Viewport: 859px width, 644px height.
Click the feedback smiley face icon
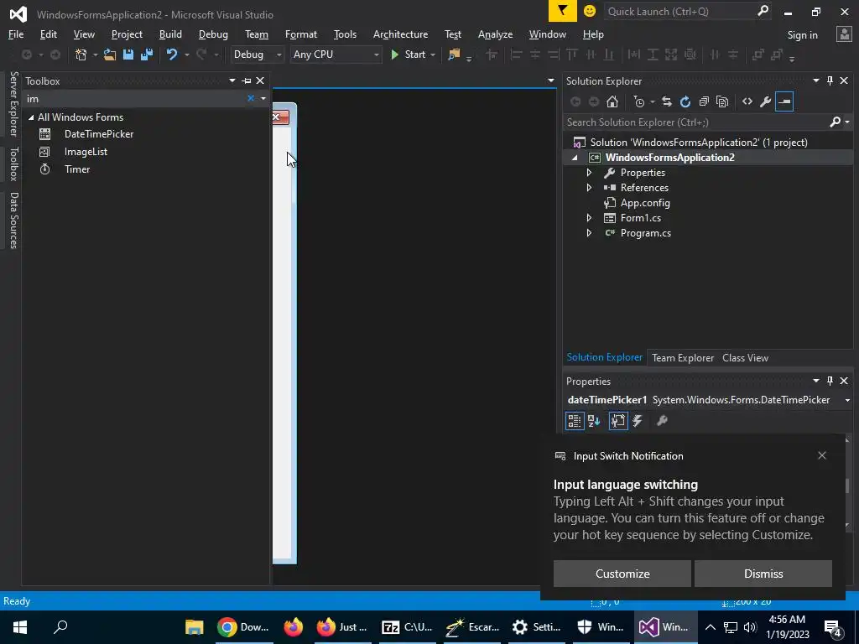590,11
